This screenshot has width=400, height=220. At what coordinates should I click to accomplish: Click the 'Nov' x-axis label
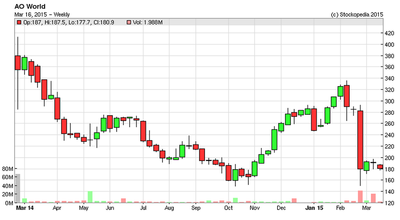point(255,208)
